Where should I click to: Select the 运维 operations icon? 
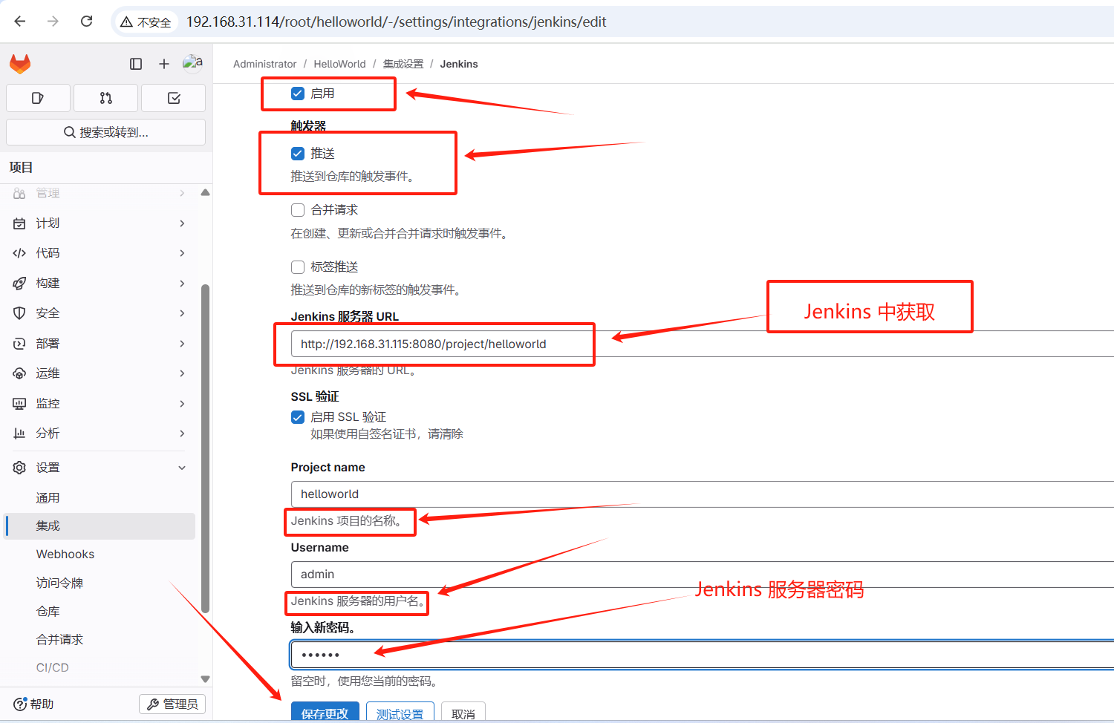click(x=19, y=373)
